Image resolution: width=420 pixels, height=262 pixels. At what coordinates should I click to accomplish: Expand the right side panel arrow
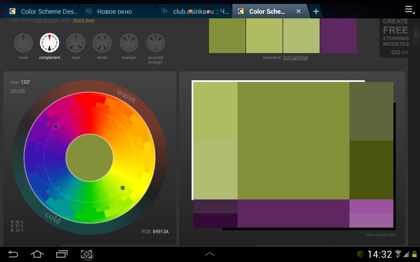coord(416,34)
